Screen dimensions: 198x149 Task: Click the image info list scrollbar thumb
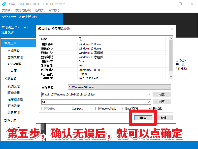[171, 56]
